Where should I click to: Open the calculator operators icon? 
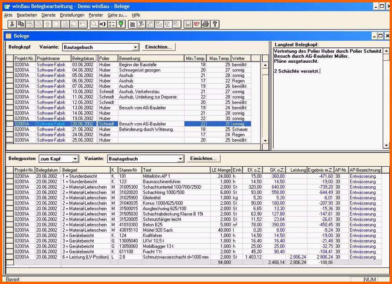[112, 24]
